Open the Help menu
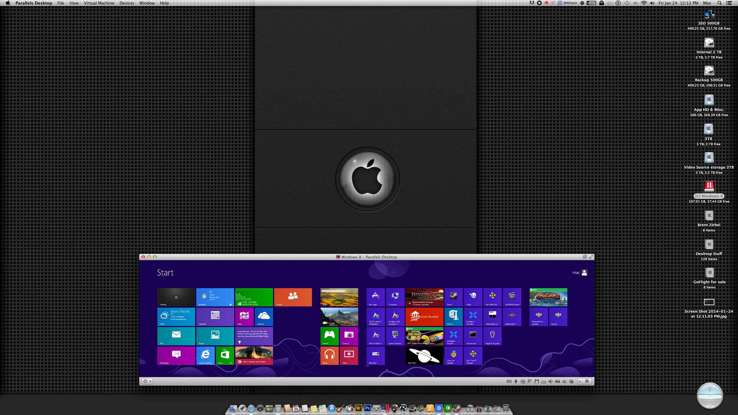This screenshot has height=415, width=738. pos(164,3)
